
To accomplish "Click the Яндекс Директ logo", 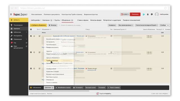I will click(20, 14).
